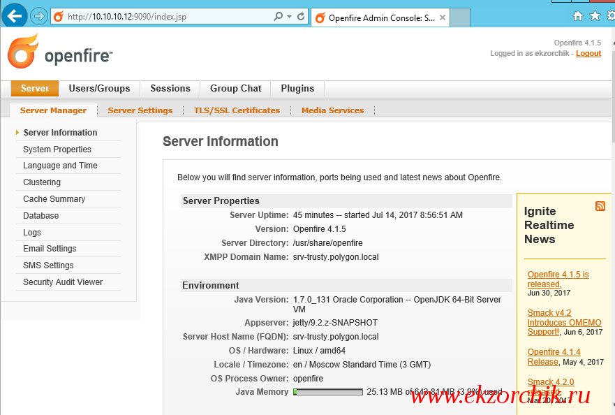Screen dimensions: 615x415
Task: Open the TLS/SSL Certificates subtab
Action: tap(237, 110)
